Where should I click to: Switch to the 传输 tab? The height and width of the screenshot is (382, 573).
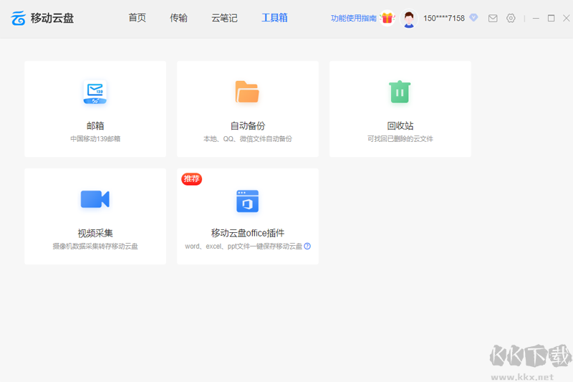(x=178, y=17)
